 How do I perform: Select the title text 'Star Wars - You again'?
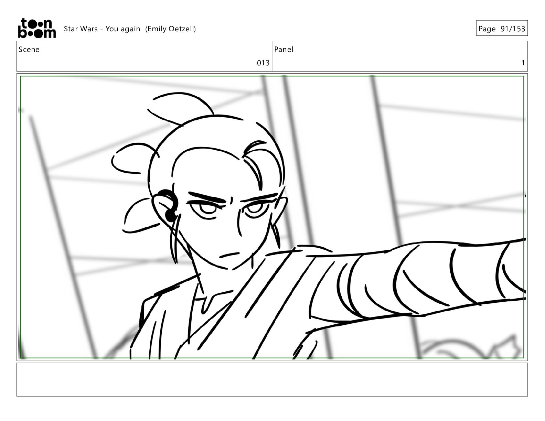pos(102,29)
